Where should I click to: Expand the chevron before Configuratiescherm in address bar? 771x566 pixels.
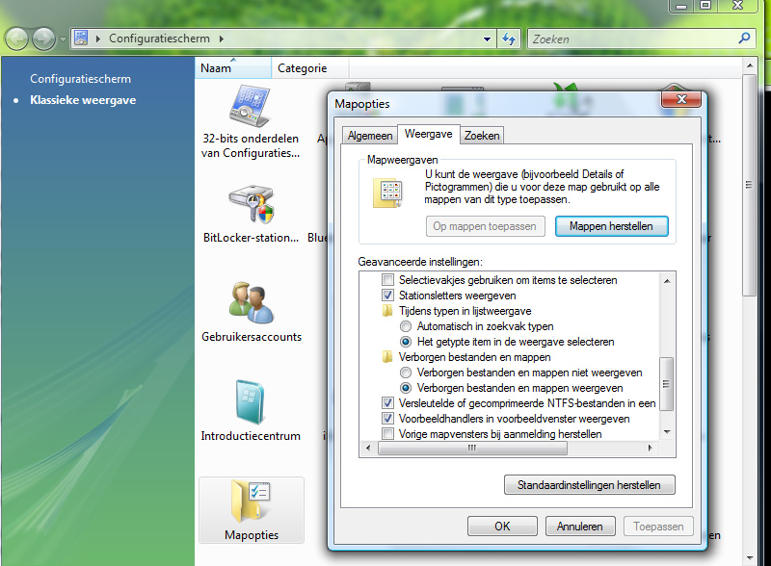coord(98,39)
